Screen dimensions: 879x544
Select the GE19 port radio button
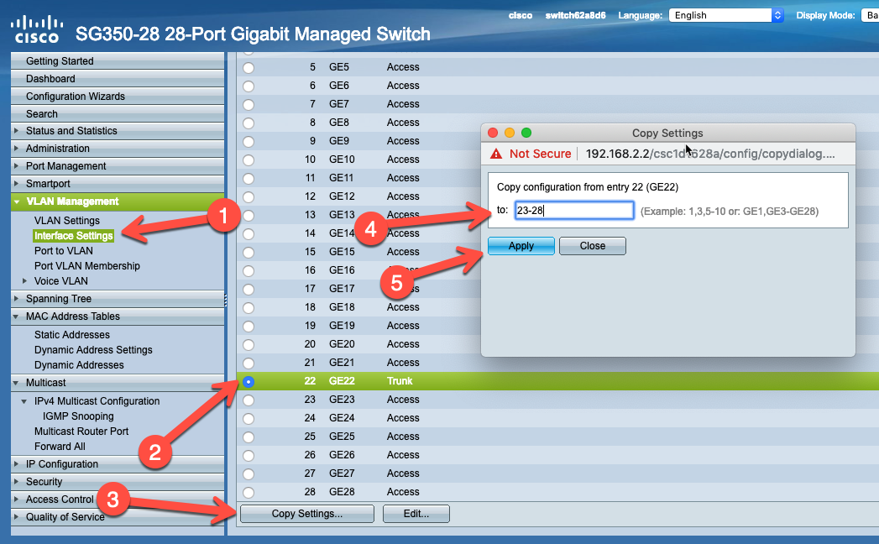click(x=249, y=327)
